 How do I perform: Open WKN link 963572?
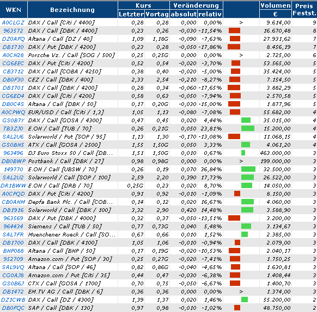point(13,30)
